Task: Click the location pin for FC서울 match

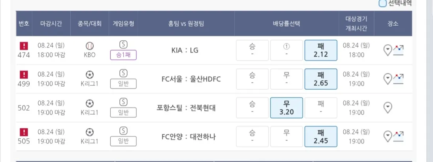Action: pyautogui.click(x=388, y=79)
